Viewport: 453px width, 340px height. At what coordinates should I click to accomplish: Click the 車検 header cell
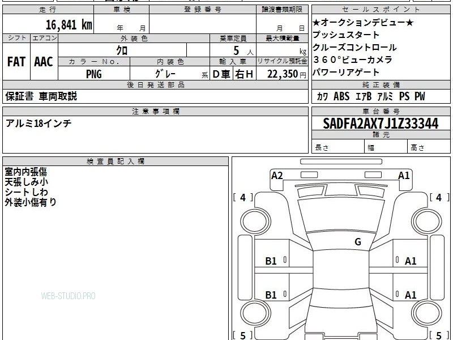122,10
